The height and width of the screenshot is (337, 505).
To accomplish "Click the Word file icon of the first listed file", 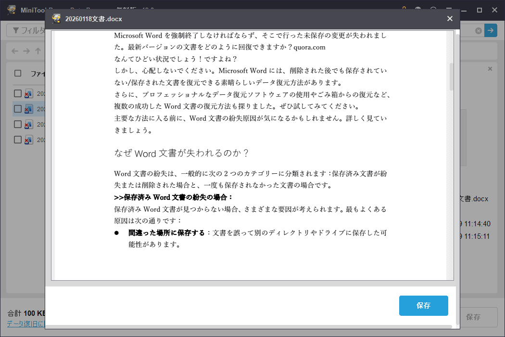I will tap(29, 93).
